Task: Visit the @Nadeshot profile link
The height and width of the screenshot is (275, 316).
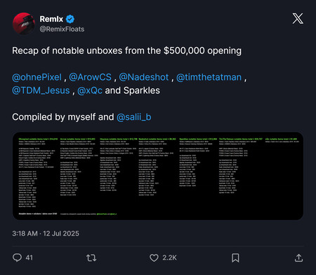Action: [144, 77]
